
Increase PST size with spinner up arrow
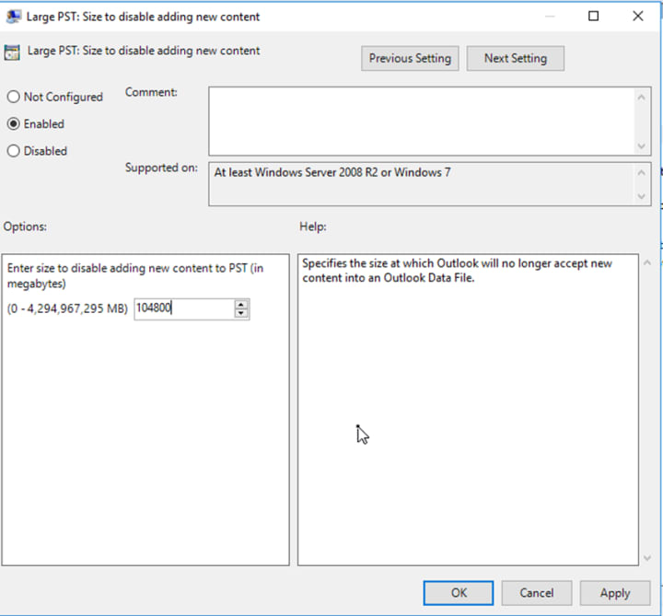pos(241,304)
